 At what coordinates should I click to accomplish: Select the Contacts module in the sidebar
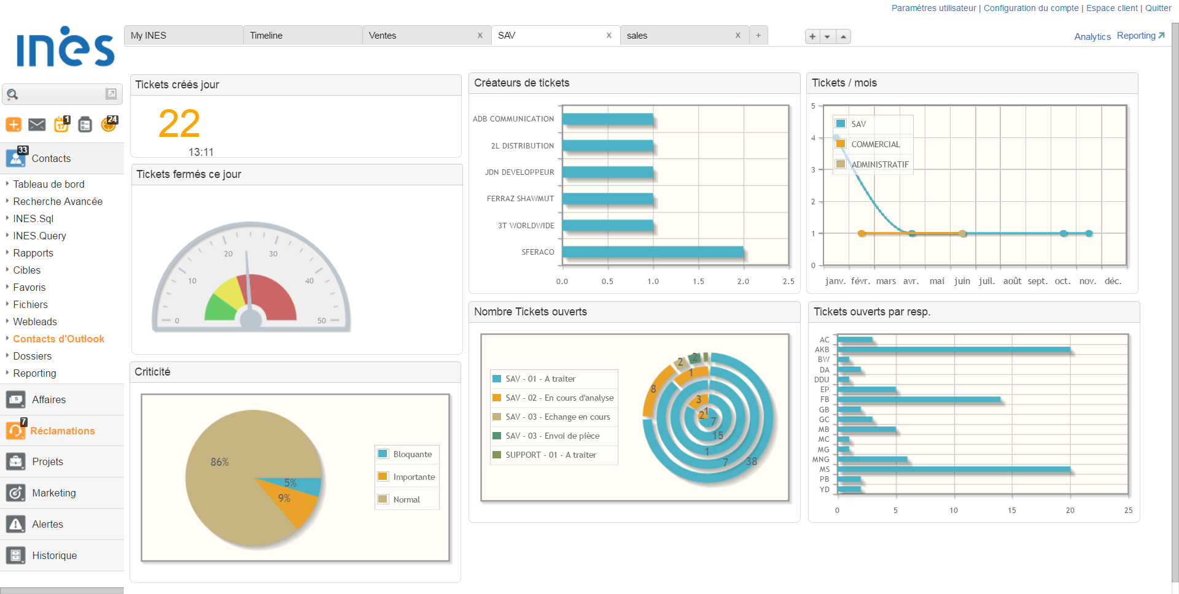coord(51,158)
